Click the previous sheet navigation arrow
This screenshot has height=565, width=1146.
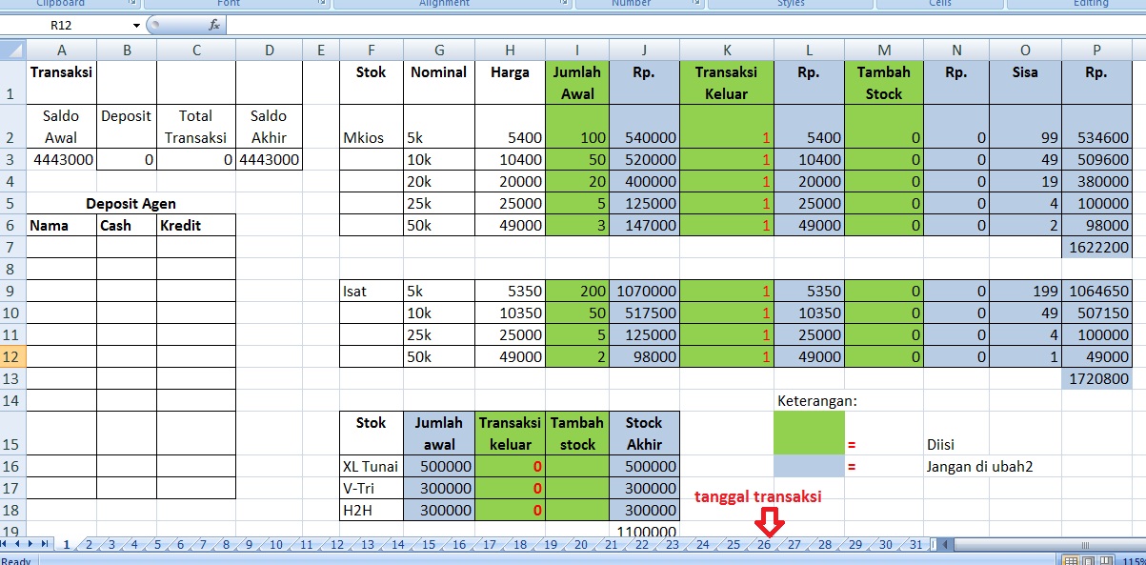tap(19, 544)
